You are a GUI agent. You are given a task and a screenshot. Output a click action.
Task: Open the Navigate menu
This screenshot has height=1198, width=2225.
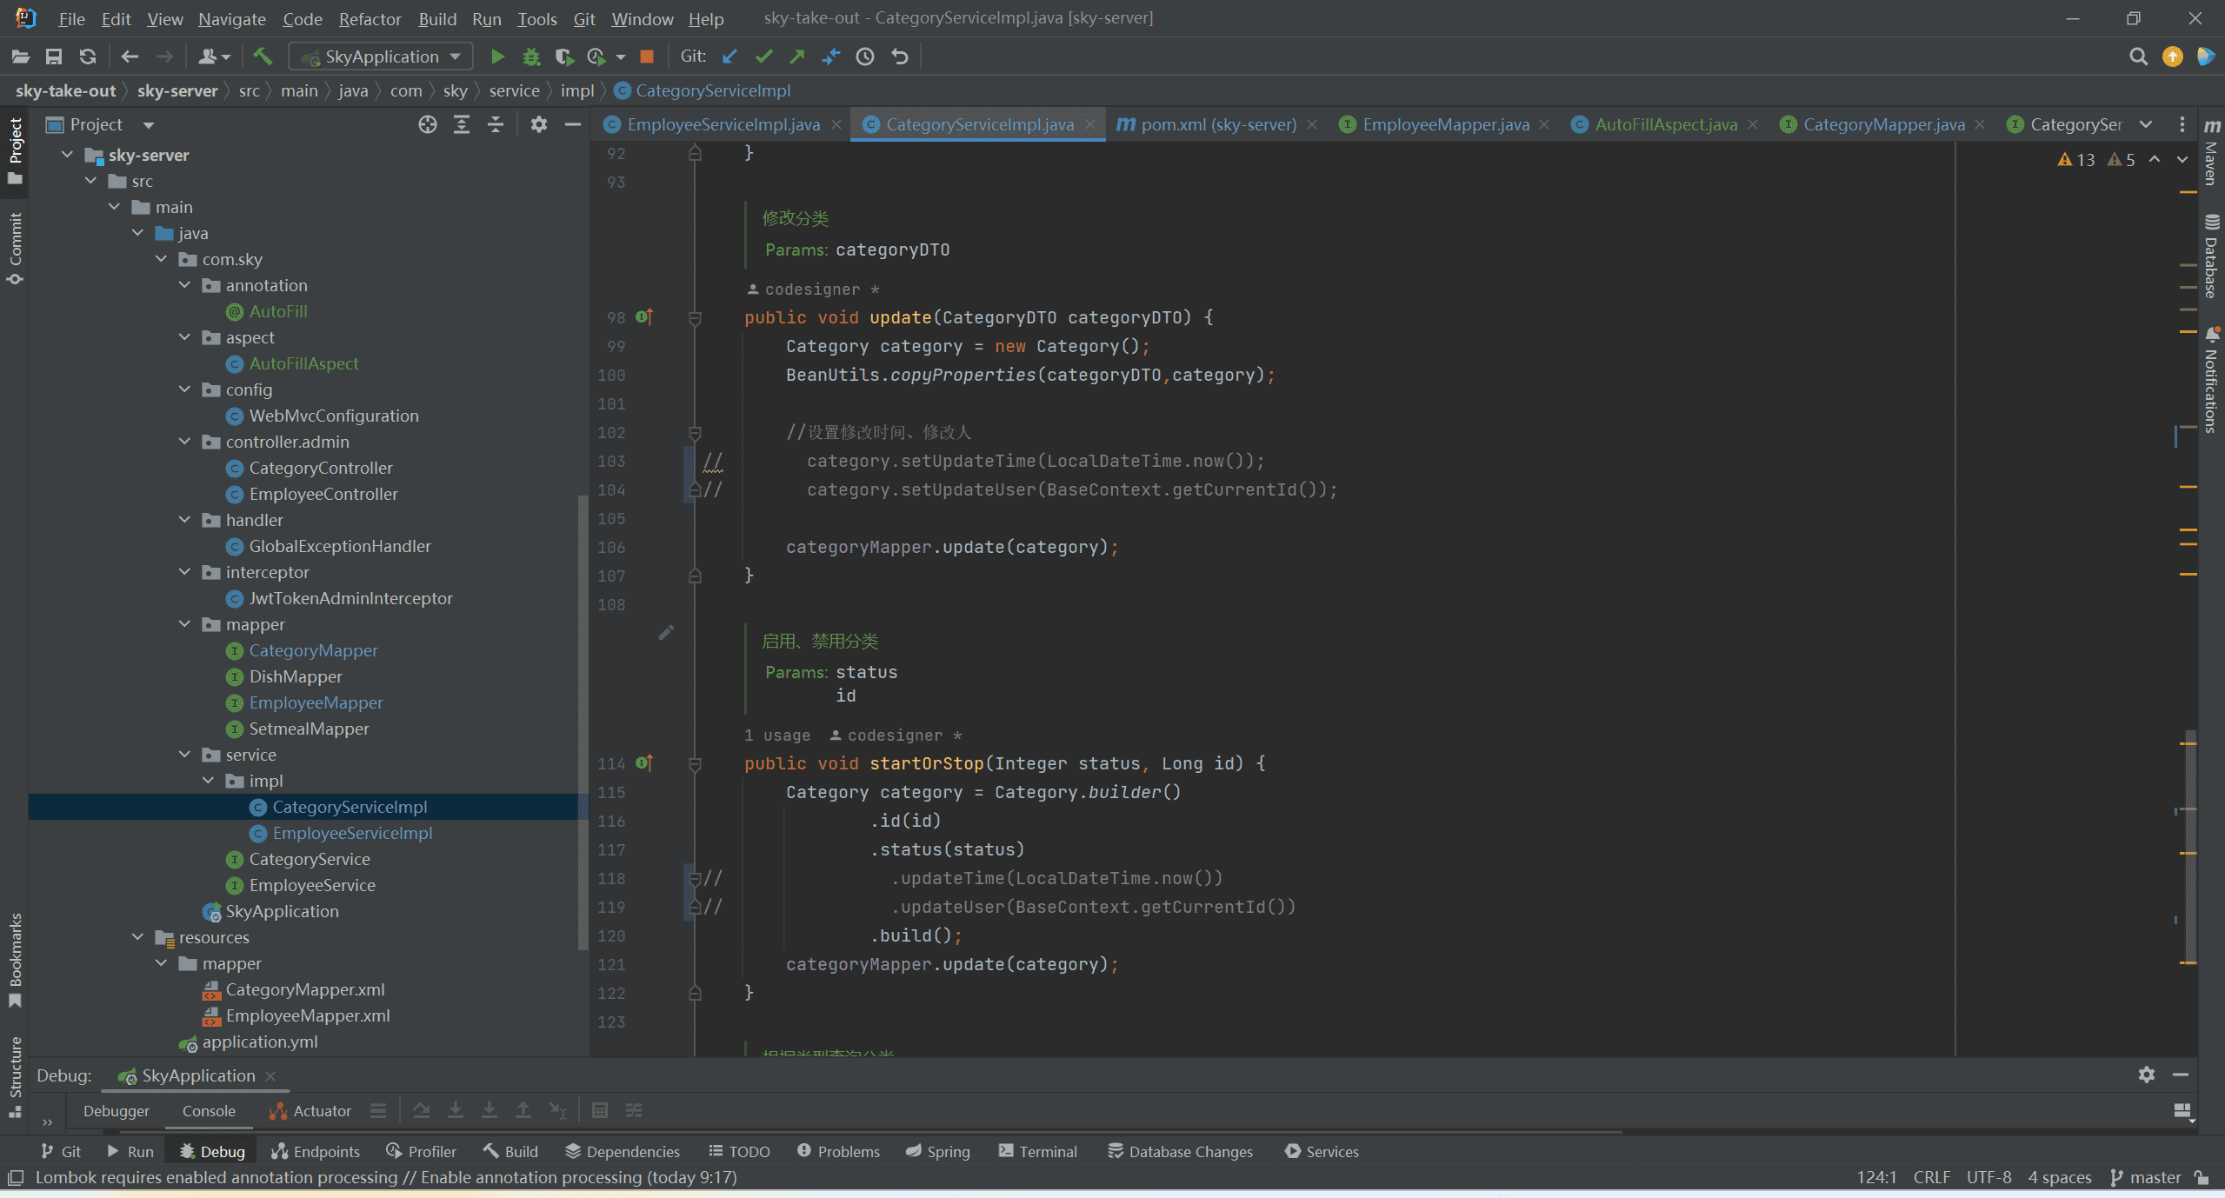(x=231, y=18)
